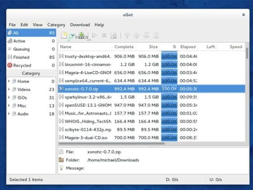Click the progress bar of Mageia-3-dual-CD.iso

click(169, 138)
